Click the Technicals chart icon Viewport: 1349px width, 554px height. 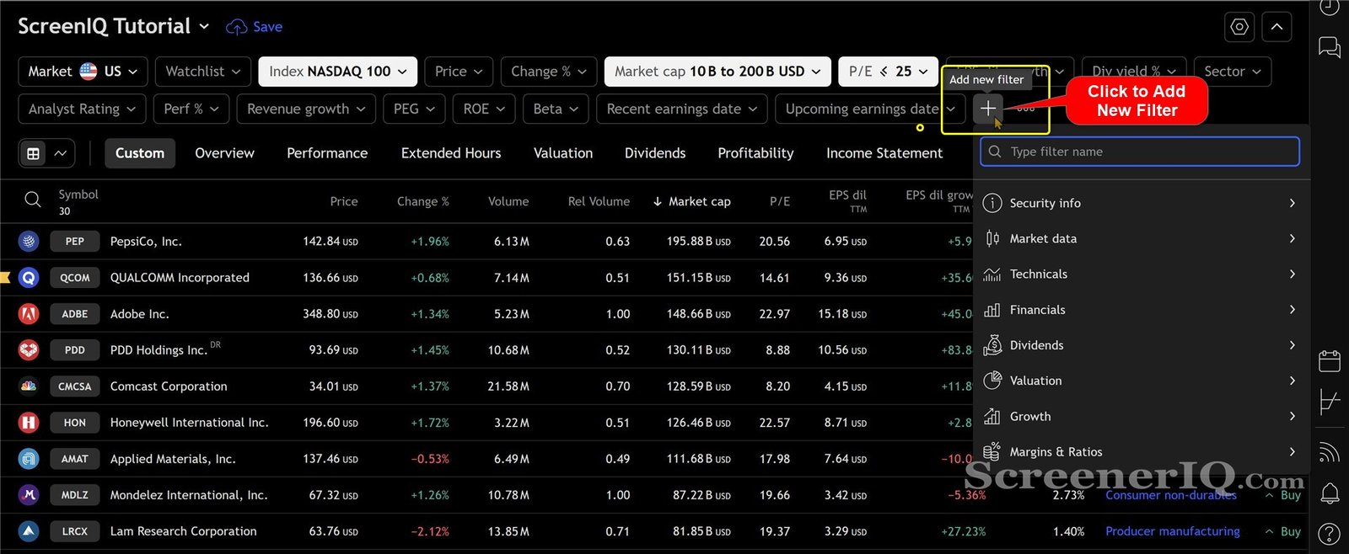click(x=992, y=274)
